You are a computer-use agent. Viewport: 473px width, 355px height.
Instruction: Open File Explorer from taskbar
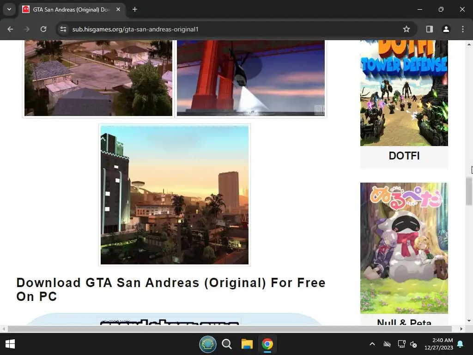247,344
